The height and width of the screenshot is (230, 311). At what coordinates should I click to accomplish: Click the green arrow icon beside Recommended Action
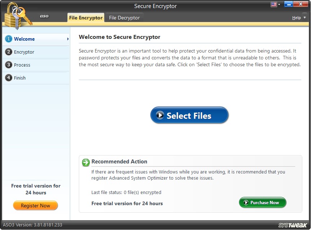pyautogui.click(x=86, y=163)
